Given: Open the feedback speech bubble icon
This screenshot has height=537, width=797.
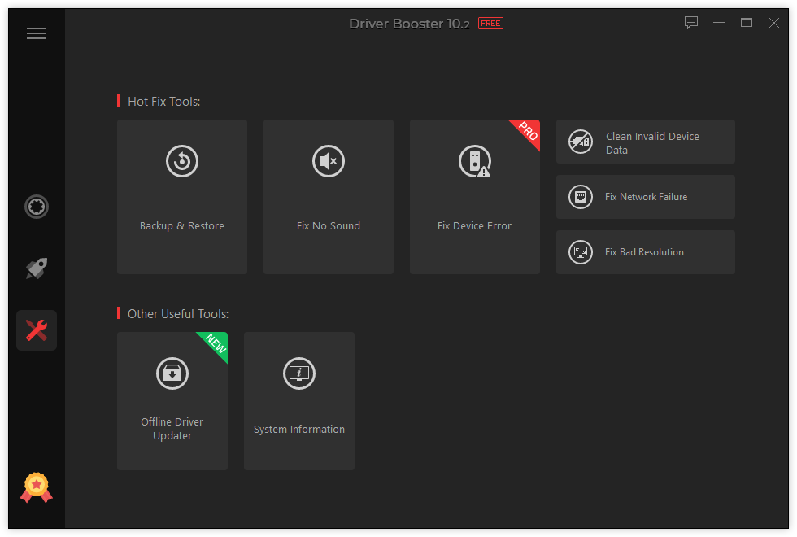Looking at the screenshot, I should click(x=690, y=23).
